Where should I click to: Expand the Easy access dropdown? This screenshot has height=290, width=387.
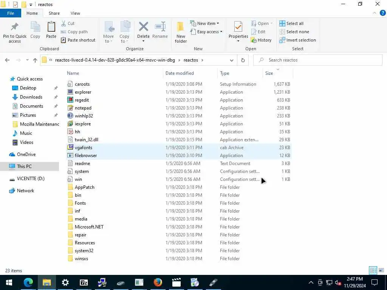click(x=206, y=32)
